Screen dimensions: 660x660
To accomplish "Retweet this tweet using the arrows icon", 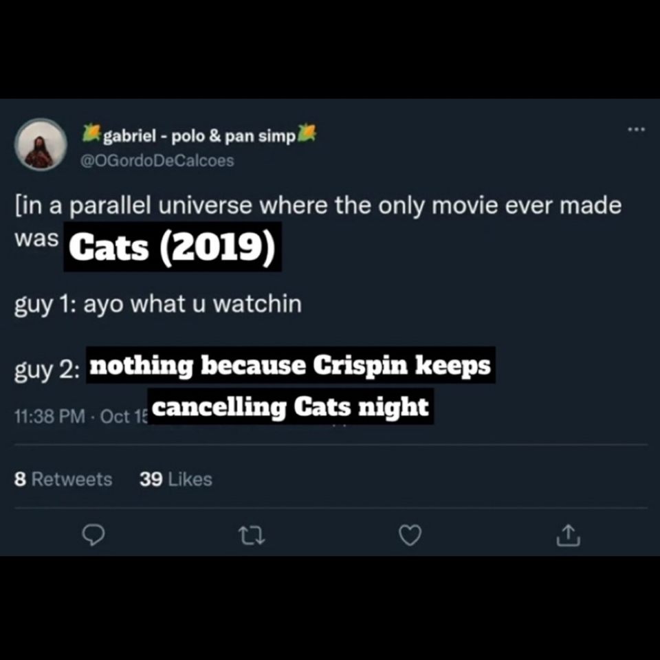I will (252, 535).
